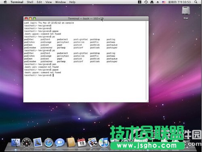Open iCal calendar showing 19
Viewport: 202px width, 152px height.
[x=82, y=142]
